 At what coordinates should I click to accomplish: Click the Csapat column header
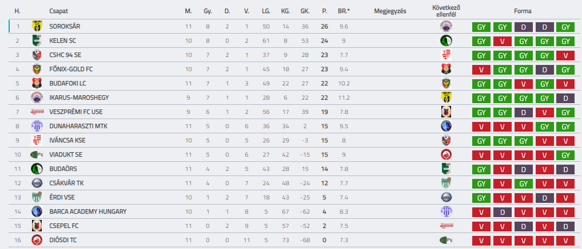[58, 11]
